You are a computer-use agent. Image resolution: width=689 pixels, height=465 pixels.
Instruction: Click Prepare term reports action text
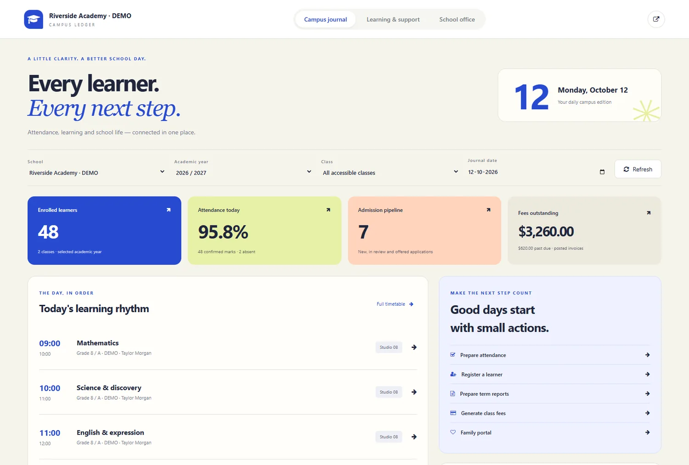(484, 394)
